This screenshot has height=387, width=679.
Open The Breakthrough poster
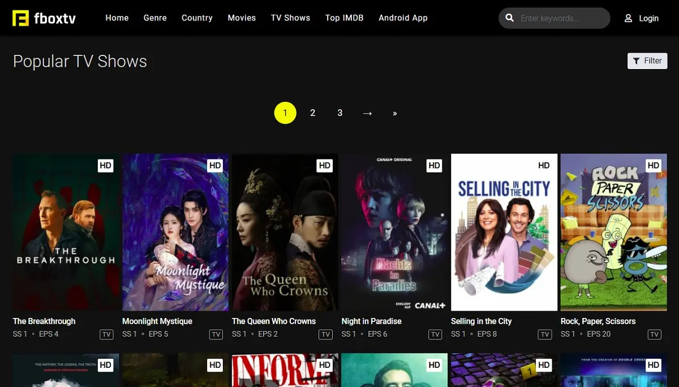pyautogui.click(x=66, y=232)
